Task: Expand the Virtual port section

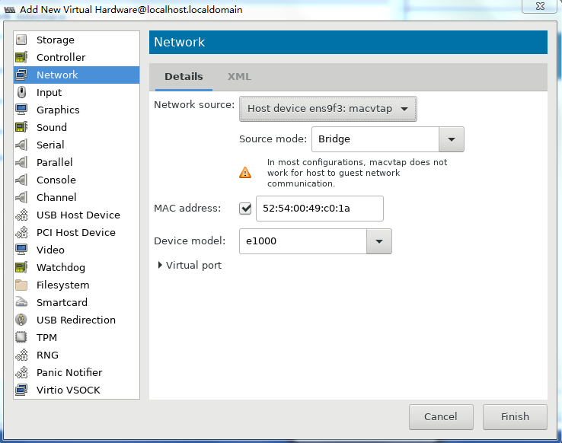Action: [190, 266]
